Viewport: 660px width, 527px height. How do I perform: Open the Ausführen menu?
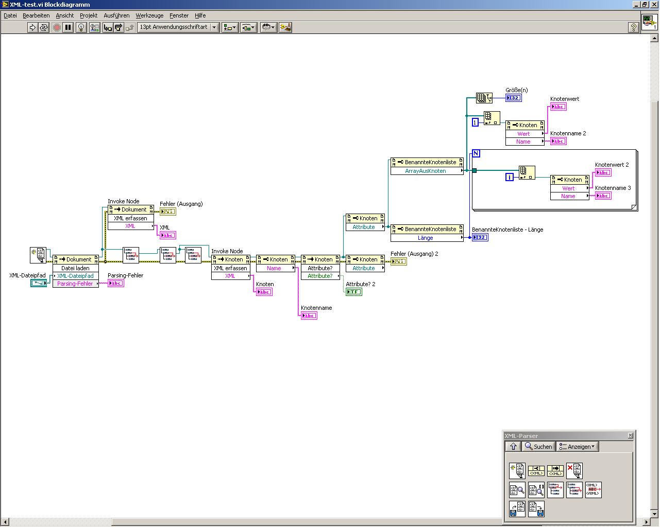(x=116, y=15)
